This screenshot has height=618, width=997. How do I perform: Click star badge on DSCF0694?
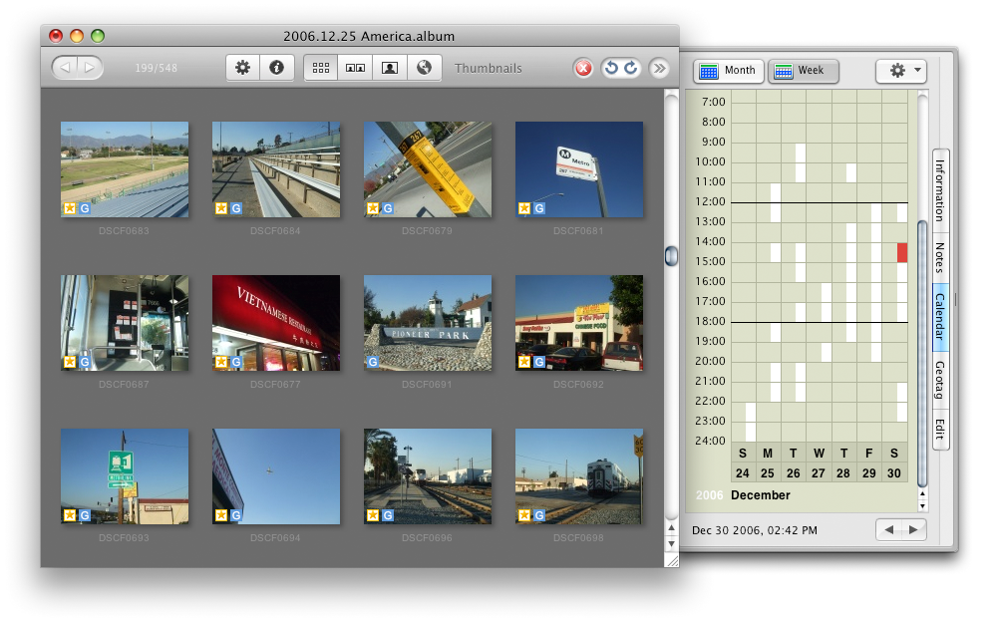[220, 515]
